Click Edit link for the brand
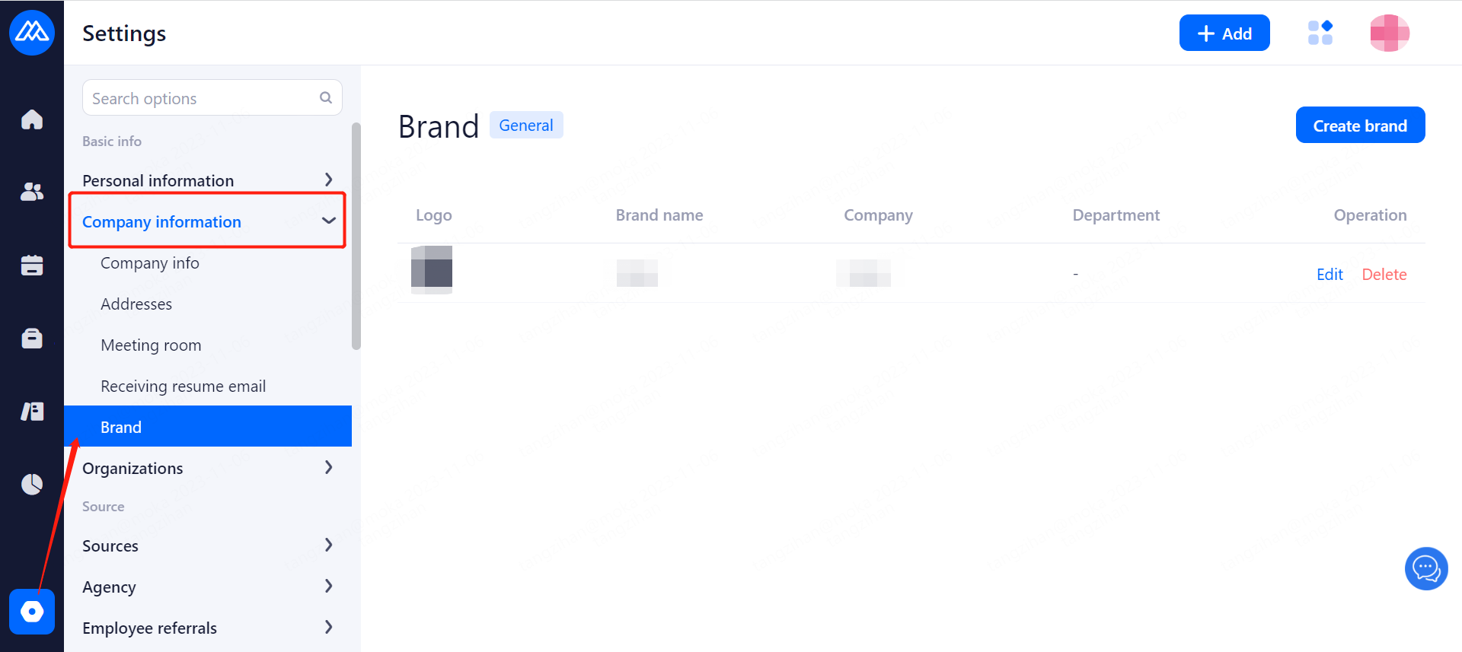The image size is (1462, 652). (1330, 274)
